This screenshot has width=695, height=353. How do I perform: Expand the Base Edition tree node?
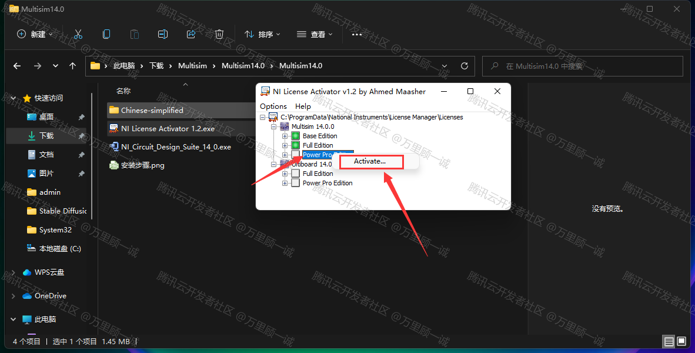point(285,136)
